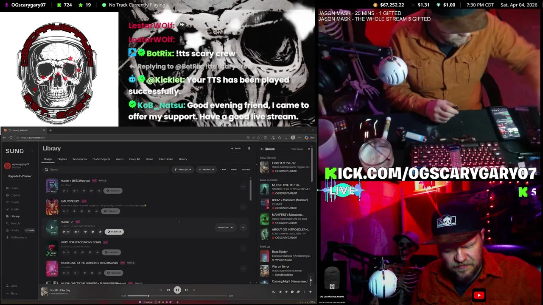Select MANIFEST x Massacre in queue
The image size is (543, 305).
[x=285, y=219]
